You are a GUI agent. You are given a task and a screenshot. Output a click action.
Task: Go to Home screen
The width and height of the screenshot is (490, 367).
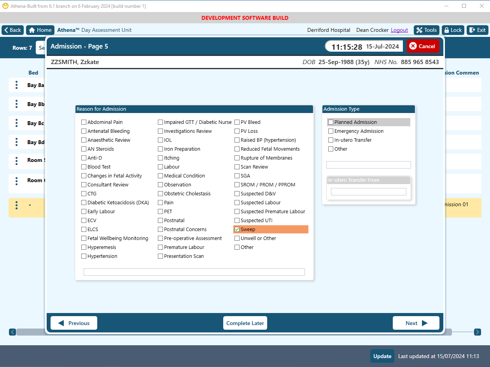click(40, 30)
